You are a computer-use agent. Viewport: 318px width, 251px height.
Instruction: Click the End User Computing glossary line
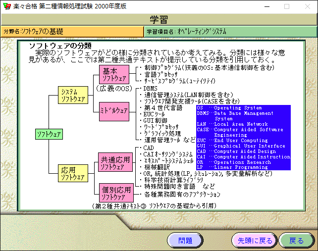(x=232, y=141)
